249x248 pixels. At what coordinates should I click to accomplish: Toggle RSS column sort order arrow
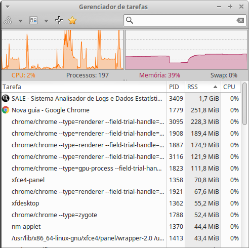click(x=215, y=87)
